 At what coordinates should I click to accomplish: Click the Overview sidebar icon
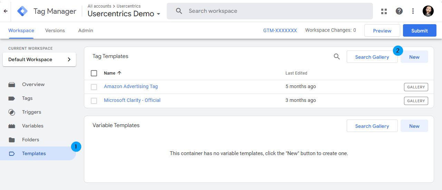[x=12, y=84]
